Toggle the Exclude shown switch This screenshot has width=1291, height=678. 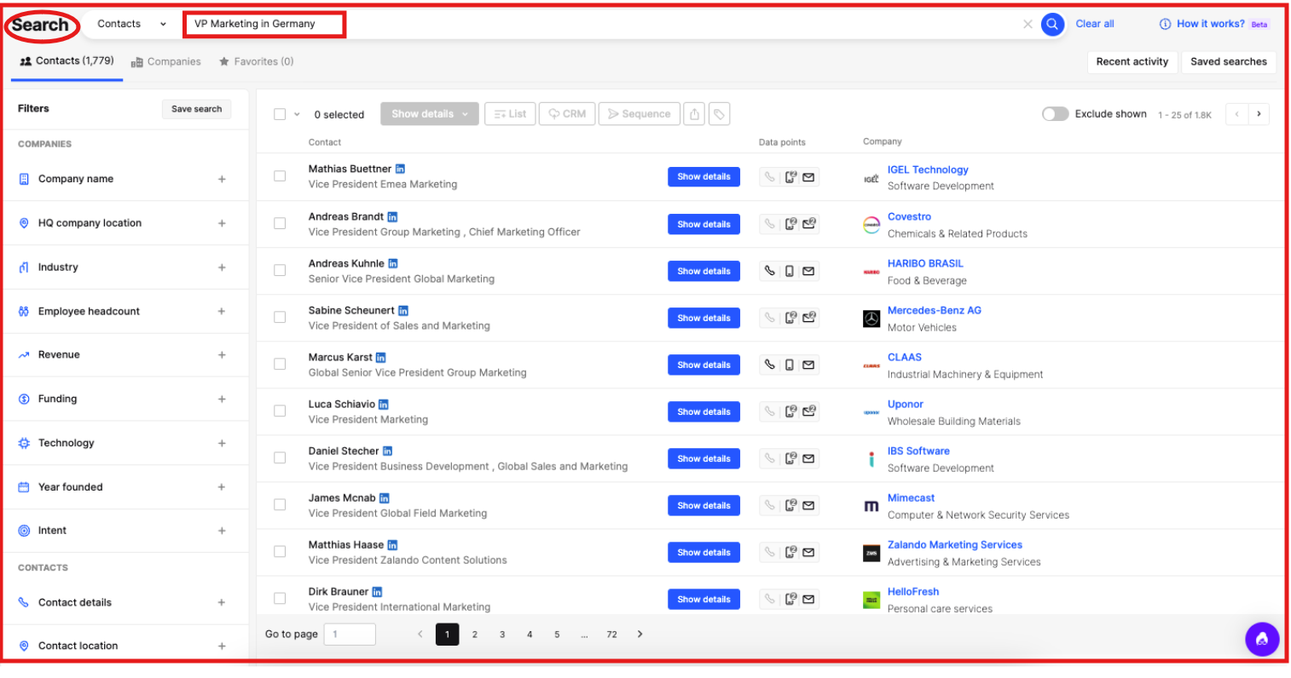[x=1055, y=114]
